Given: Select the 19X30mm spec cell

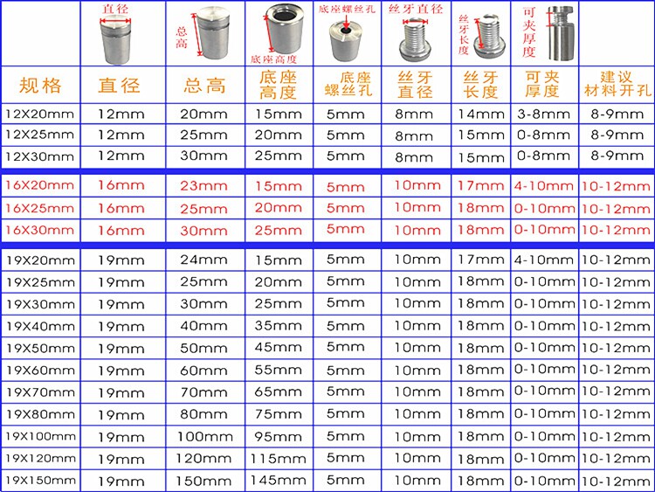Looking at the screenshot, I should click(x=41, y=304).
